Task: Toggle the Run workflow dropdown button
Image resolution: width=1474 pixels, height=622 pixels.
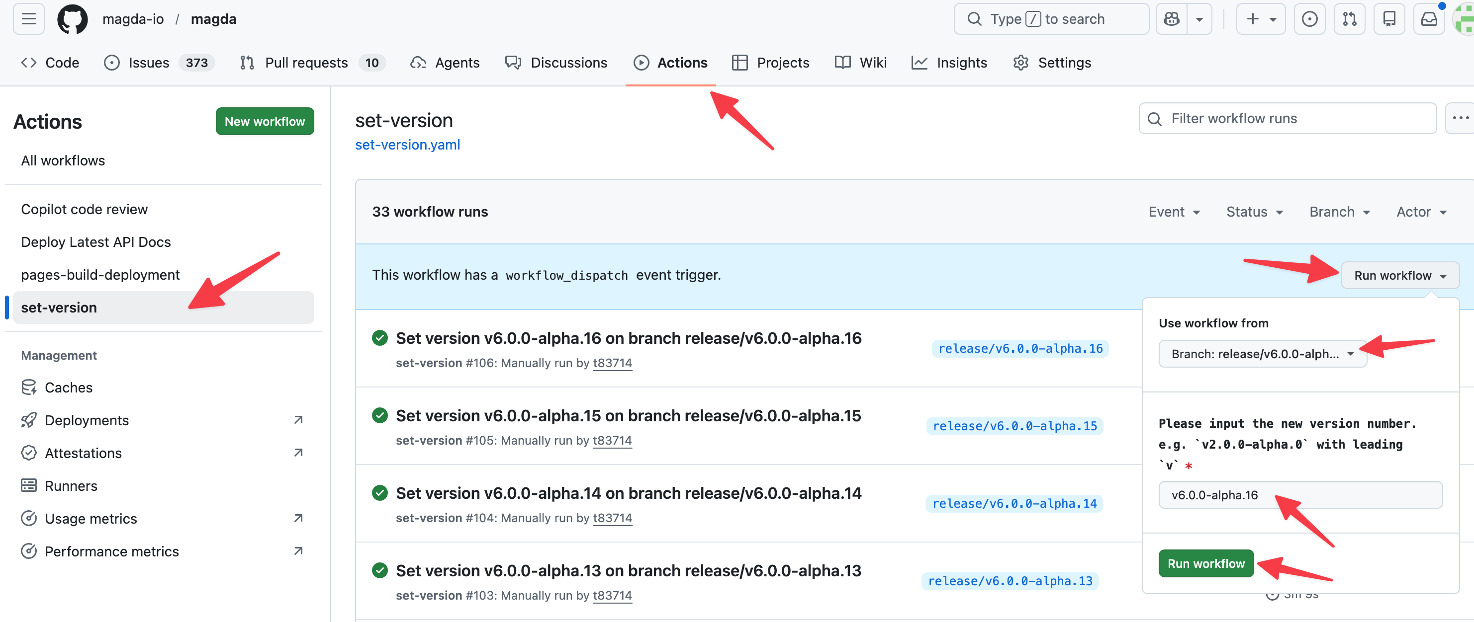Action: click(x=1400, y=276)
